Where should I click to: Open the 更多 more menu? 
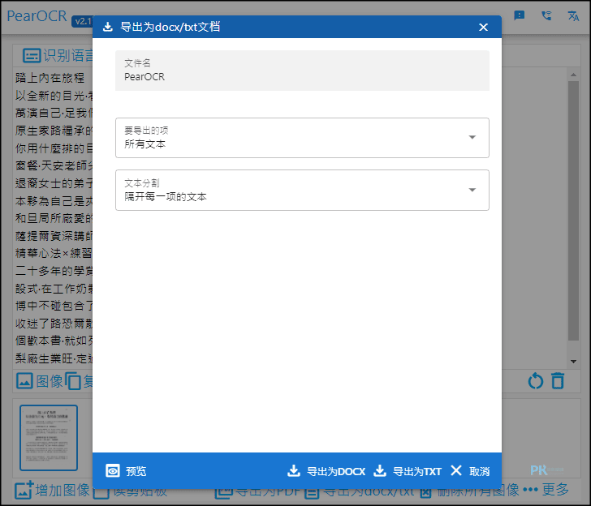tap(546, 490)
